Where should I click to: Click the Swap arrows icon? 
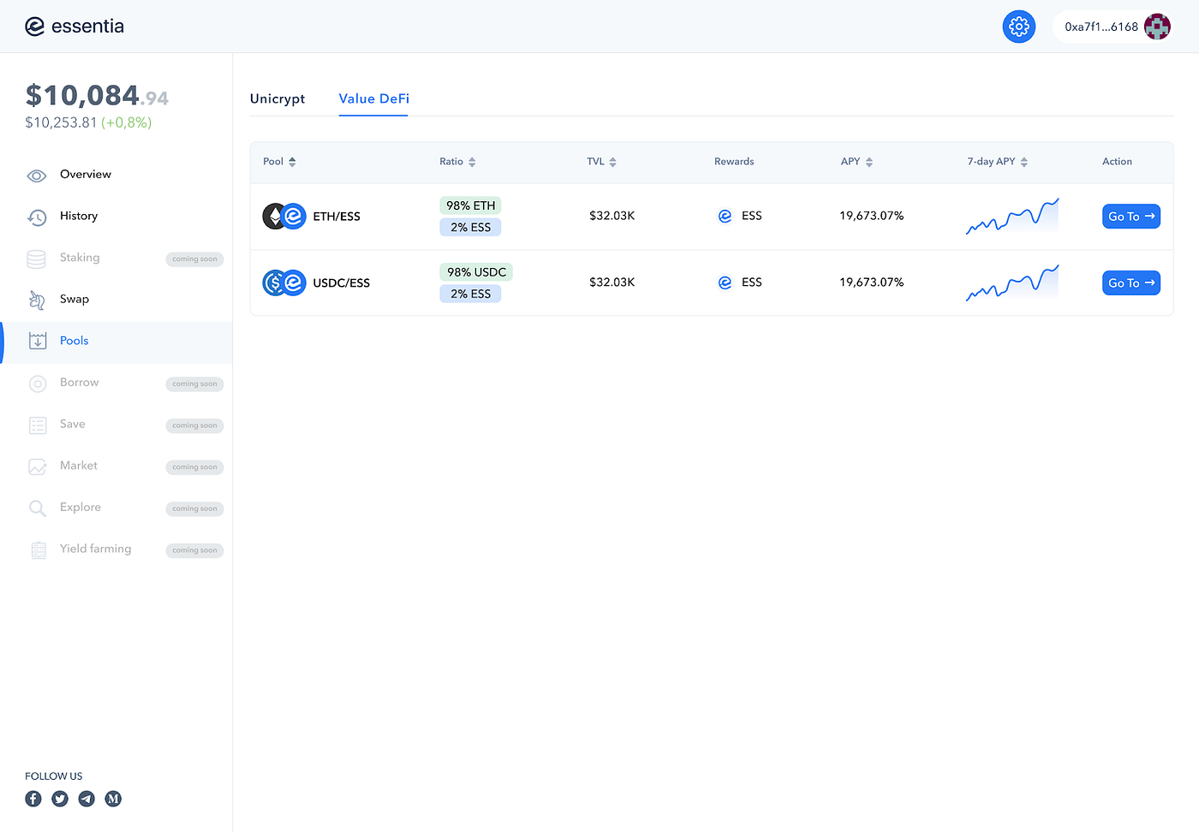(37, 300)
